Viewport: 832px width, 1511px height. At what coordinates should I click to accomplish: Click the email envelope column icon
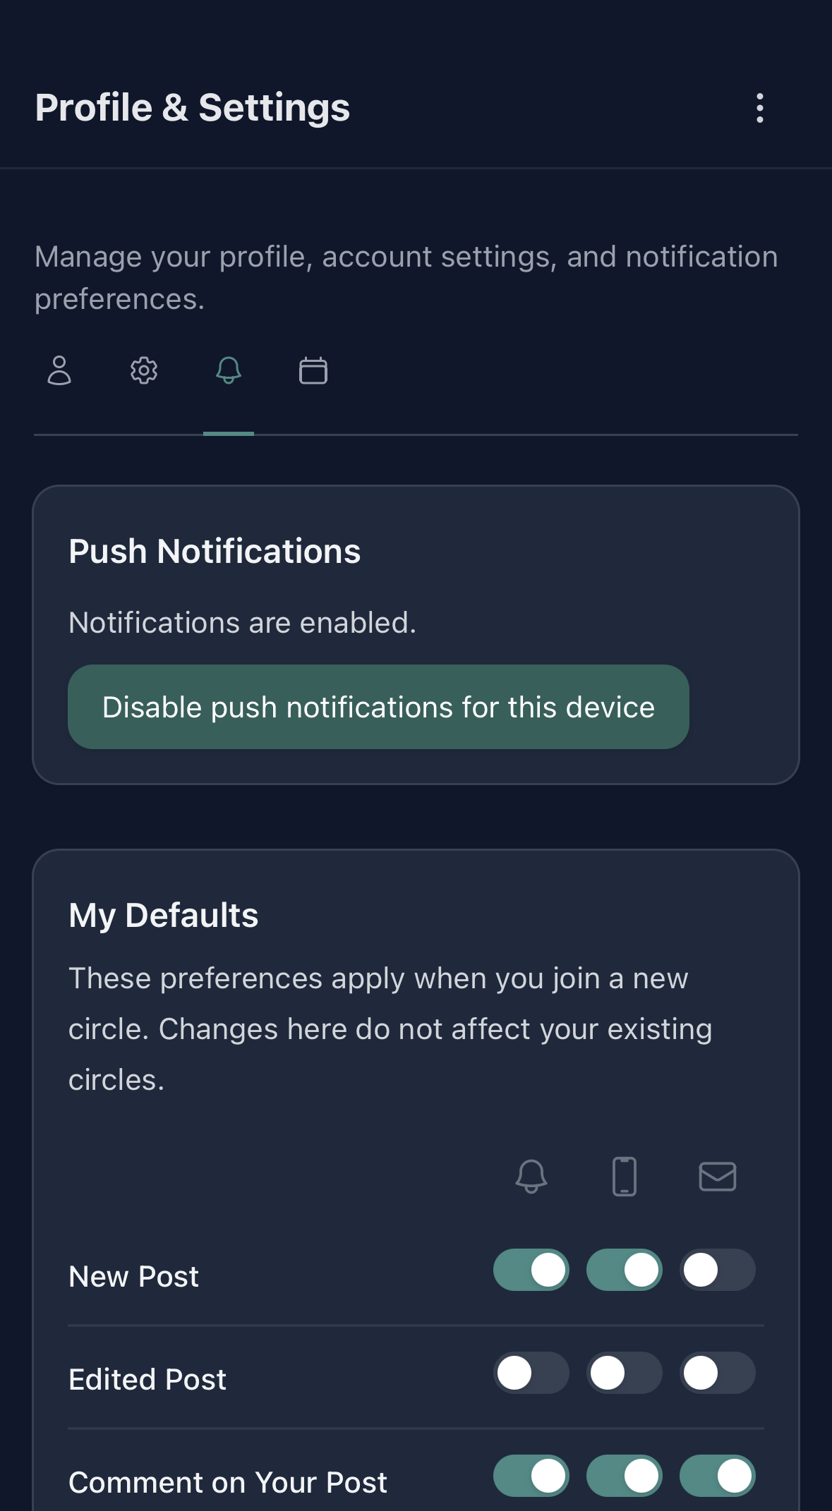point(718,1176)
